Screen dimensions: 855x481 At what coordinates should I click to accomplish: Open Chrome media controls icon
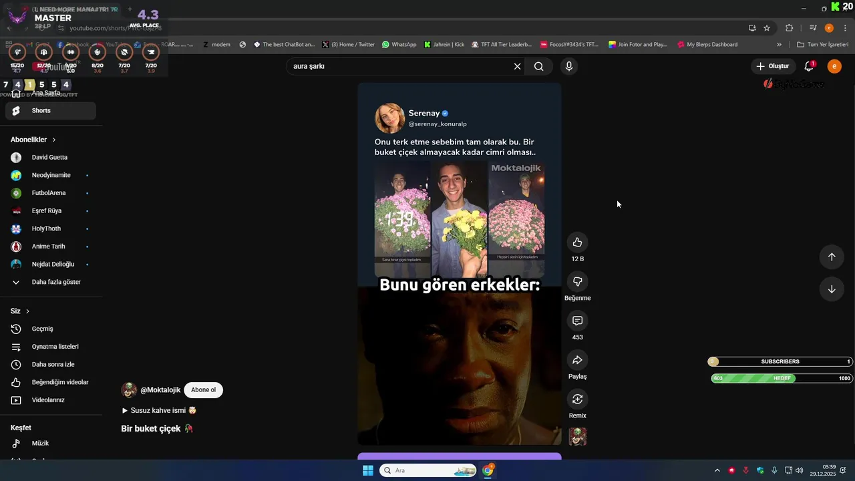tap(813, 28)
